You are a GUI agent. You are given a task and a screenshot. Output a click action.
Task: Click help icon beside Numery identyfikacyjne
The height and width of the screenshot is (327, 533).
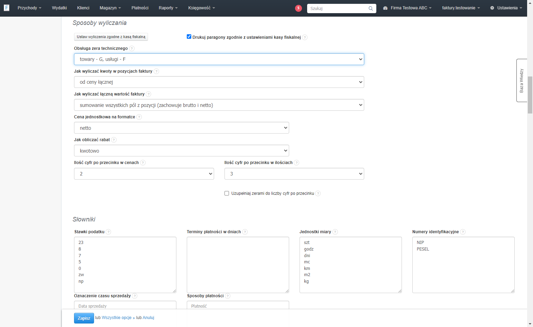click(463, 232)
